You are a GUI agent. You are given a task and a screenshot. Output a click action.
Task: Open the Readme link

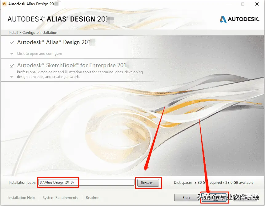pos(92,198)
